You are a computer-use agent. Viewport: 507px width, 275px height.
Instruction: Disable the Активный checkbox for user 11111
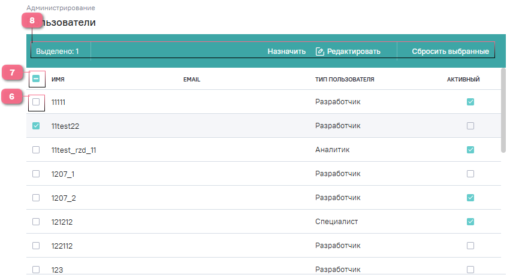(x=470, y=102)
